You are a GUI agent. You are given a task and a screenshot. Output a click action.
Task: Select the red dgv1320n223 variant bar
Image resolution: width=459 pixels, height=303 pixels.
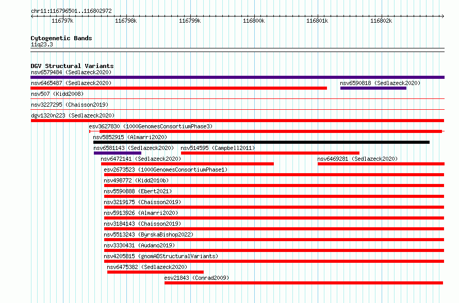click(x=237, y=121)
